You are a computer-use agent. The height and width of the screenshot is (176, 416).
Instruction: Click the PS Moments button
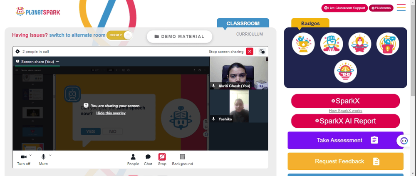(381, 8)
